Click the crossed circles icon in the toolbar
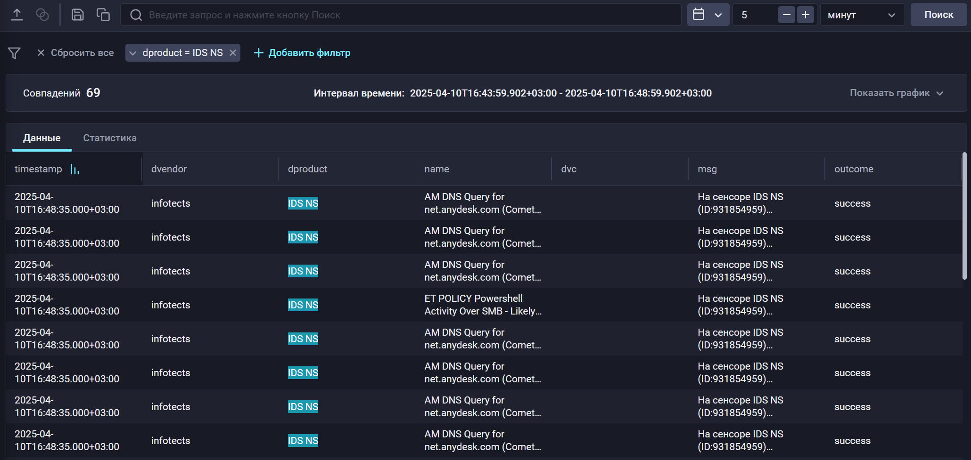The width and height of the screenshot is (971, 460). coord(42,15)
